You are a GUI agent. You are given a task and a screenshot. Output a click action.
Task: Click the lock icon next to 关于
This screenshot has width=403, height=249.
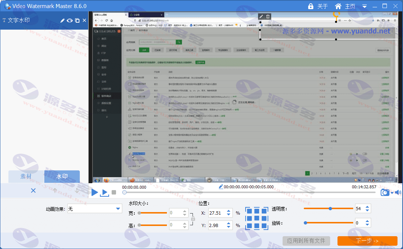click(311, 6)
